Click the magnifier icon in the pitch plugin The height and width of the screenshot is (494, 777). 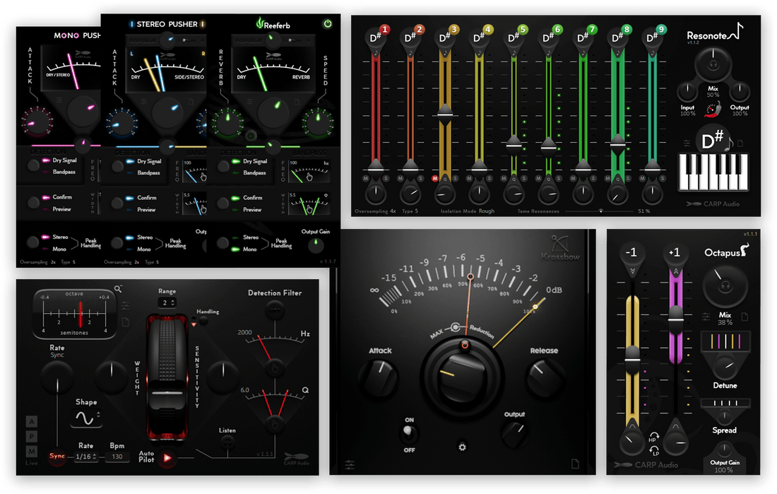118,289
